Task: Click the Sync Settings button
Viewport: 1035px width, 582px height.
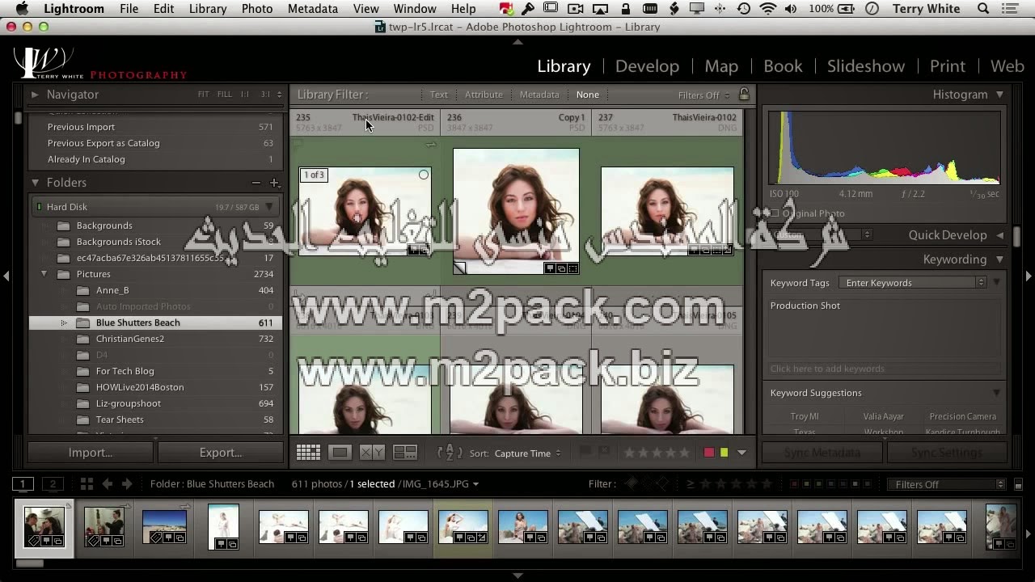Action: coord(946,453)
